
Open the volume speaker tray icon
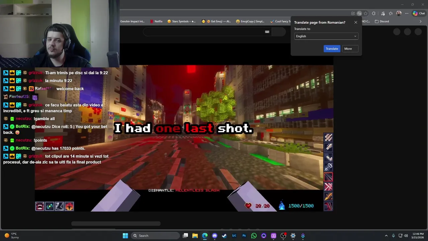(x=406, y=236)
